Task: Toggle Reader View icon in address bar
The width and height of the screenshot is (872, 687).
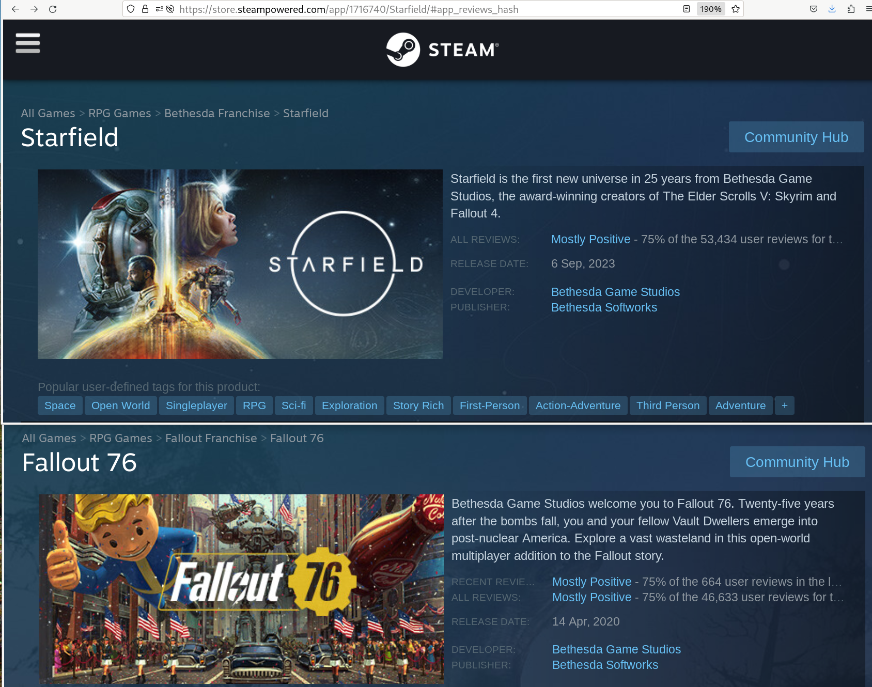Action: tap(687, 9)
